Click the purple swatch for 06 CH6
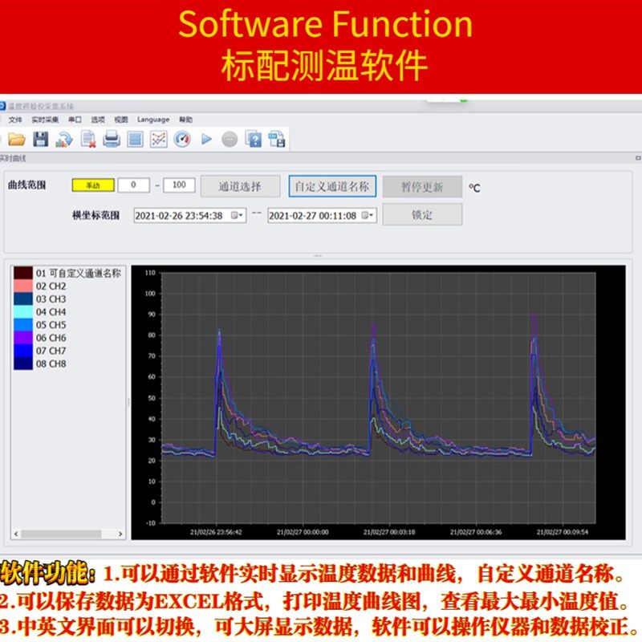The width and height of the screenshot is (642, 642). click(23, 338)
